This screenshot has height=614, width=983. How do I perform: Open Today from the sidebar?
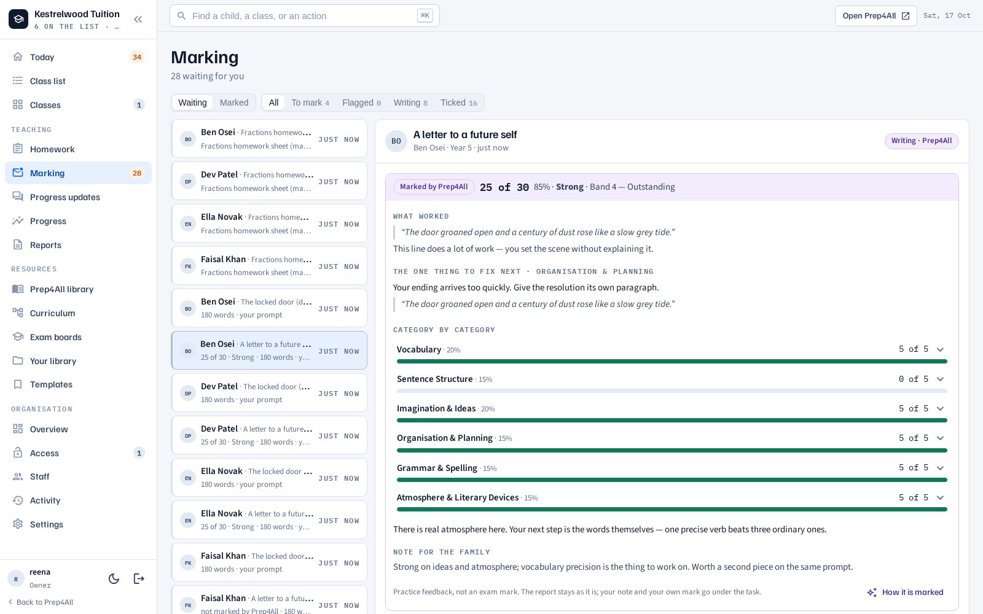[78, 57]
